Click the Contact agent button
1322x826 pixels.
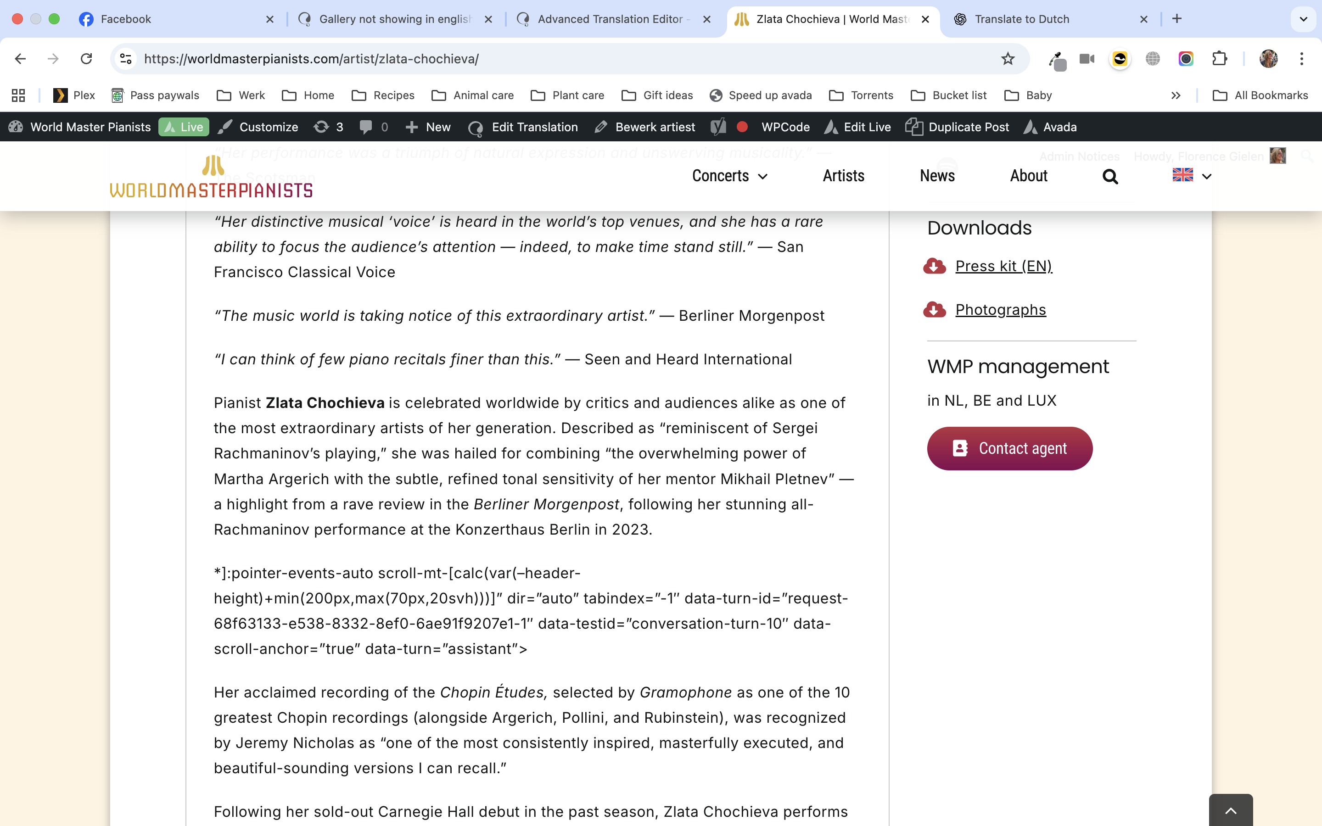point(1009,448)
